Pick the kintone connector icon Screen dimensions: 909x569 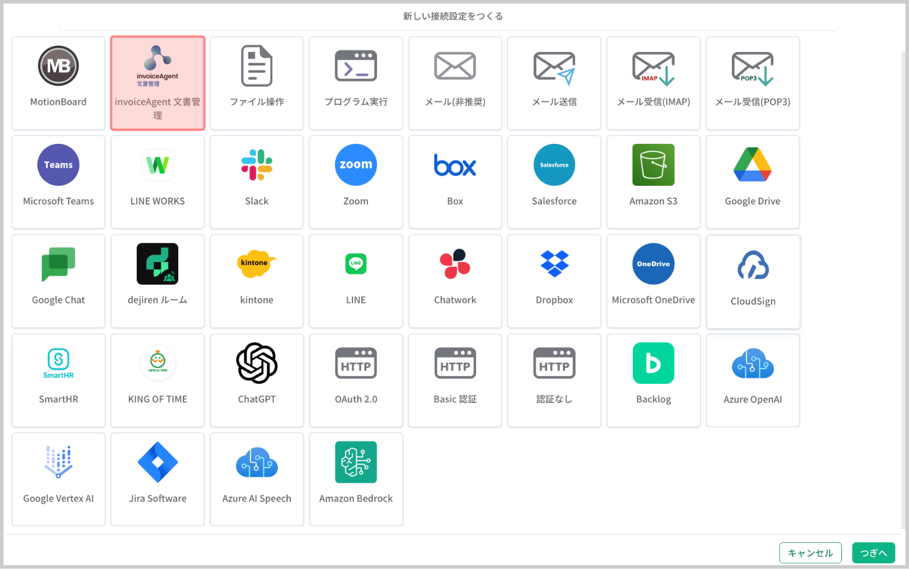pos(256,264)
